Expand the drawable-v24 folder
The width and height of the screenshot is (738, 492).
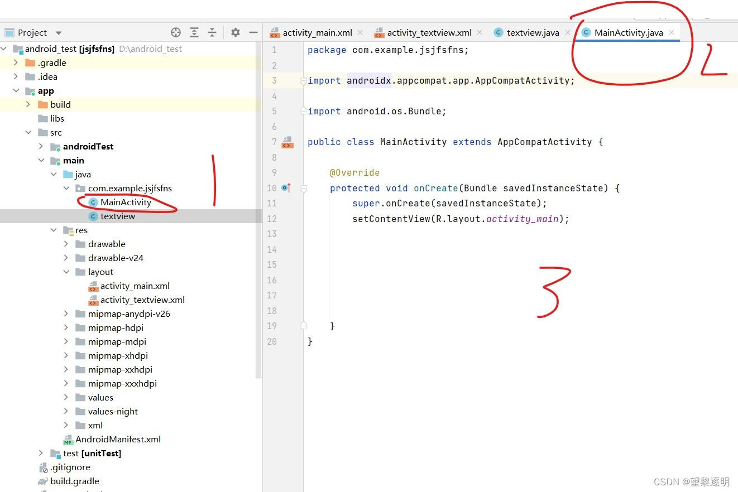tap(66, 258)
